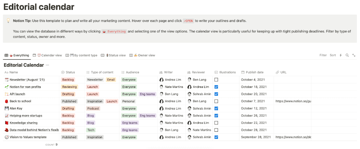The width and height of the screenshot is (360, 149).
Task: Open the Status column header menu
Action: [70, 72]
